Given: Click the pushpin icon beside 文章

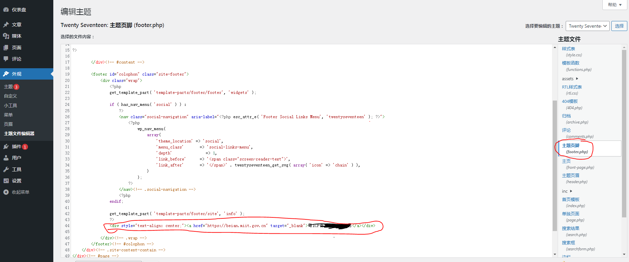Looking at the screenshot, I should click(x=6, y=25).
